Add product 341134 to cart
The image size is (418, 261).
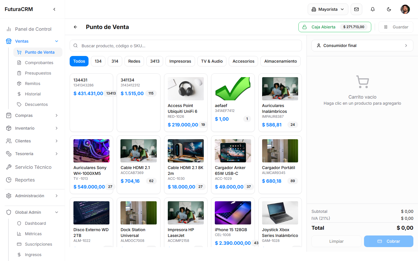click(138, 103)
